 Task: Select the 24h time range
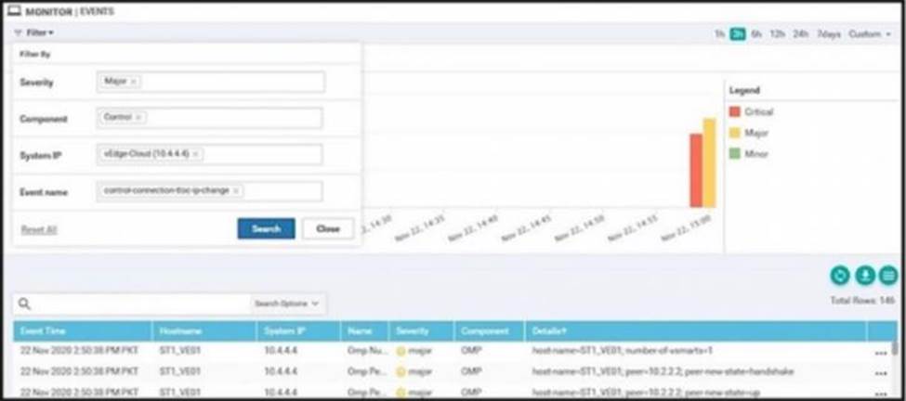pos(800,34)
